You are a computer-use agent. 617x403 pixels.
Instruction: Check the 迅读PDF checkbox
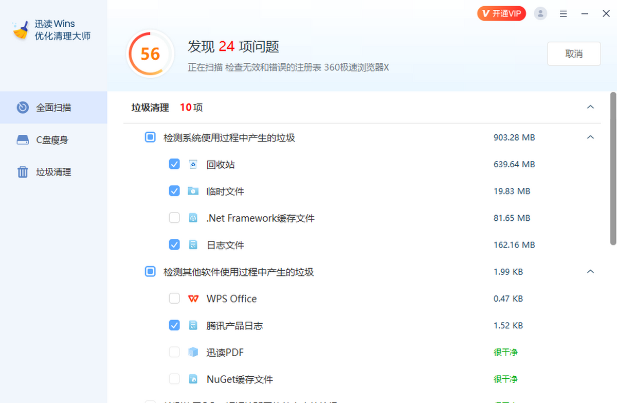click(174, 352)
